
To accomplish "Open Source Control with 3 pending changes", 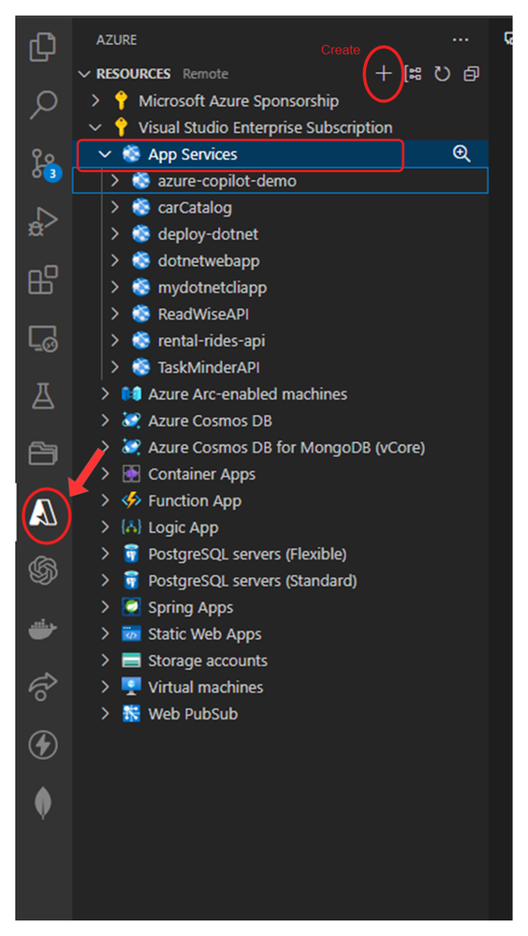I will (x=44, y=164).
